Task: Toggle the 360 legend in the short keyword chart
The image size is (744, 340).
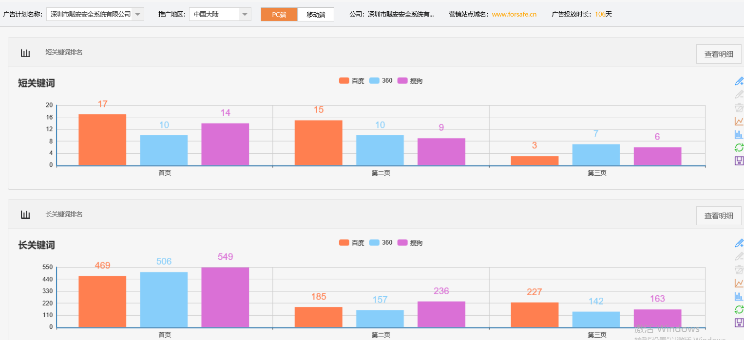Action: [x=381, y=80]
